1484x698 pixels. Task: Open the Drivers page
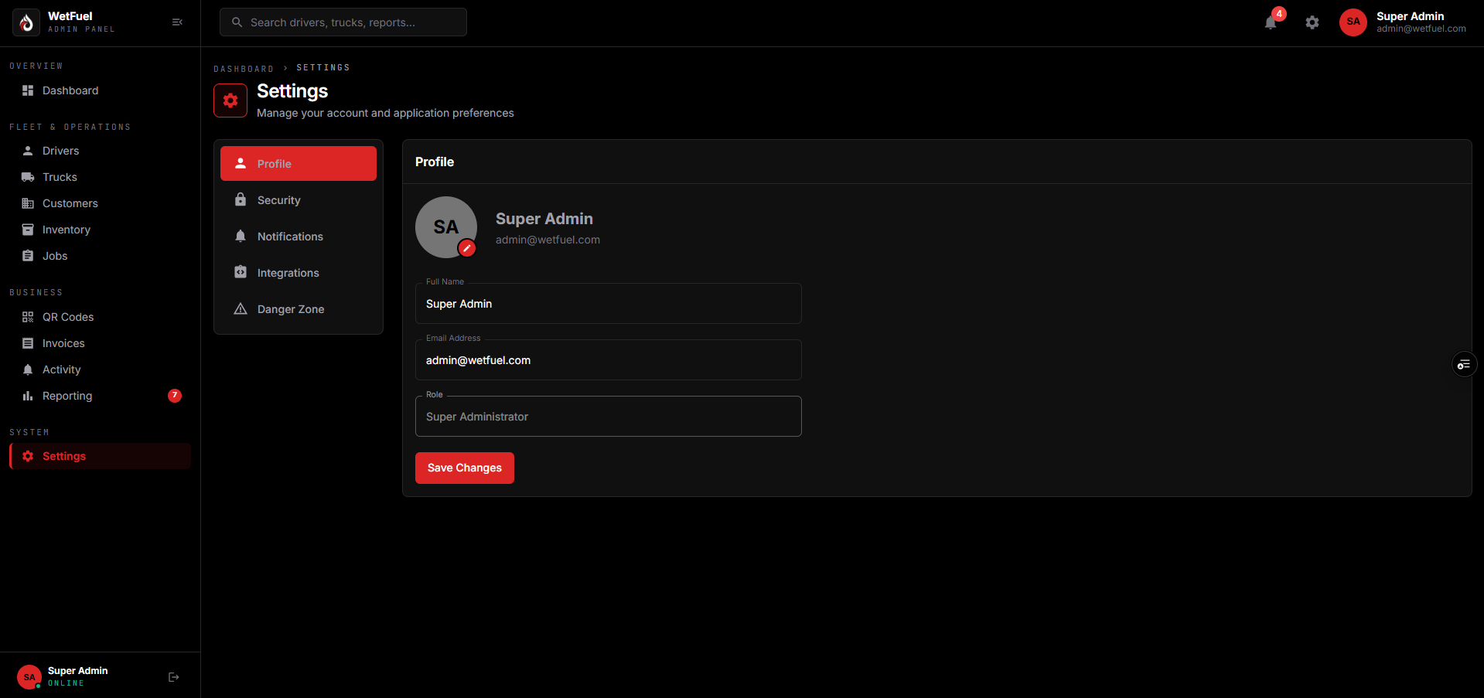click(100, 151)
